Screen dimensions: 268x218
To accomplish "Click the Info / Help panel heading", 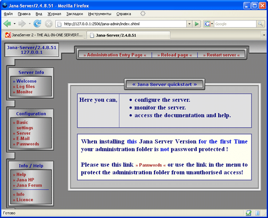I will point(31,166).
